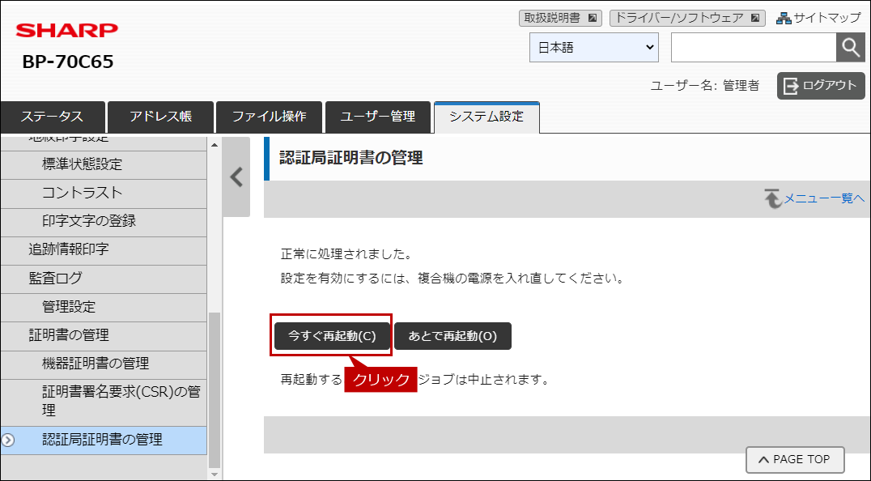Select 追跡情報印字 in sidebar

[x=104, y=250]
